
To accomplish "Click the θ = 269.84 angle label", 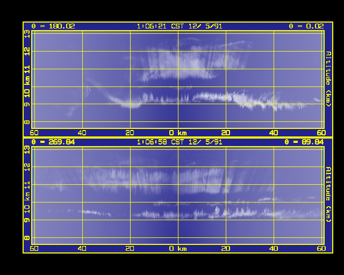I will pyautogui.click(x=53, y=142).
